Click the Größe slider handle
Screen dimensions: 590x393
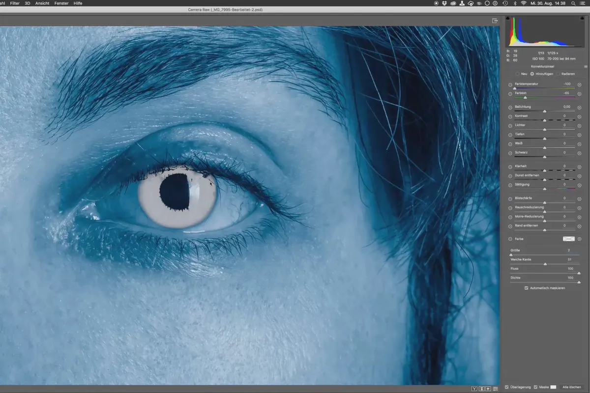[511, 255]
